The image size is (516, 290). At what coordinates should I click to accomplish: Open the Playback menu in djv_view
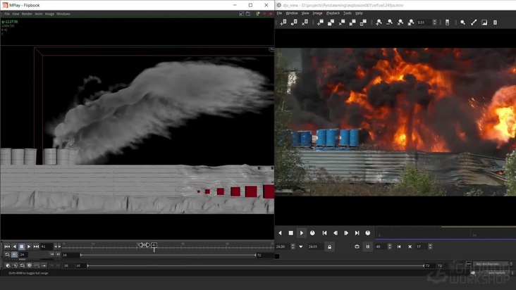(x=333, y=13)
